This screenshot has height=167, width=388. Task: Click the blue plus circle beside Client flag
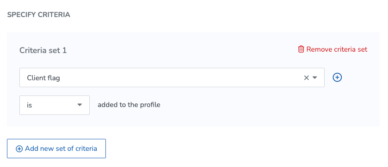[x=337, y=78]
